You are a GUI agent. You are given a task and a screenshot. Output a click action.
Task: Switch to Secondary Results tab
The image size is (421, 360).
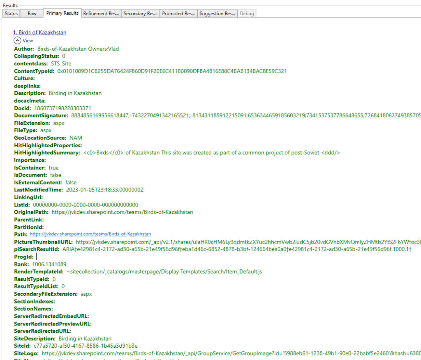click(x=141, y=14)
